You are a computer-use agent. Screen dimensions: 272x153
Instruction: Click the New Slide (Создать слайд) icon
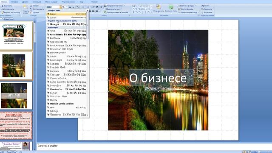(x=25, y=7)
